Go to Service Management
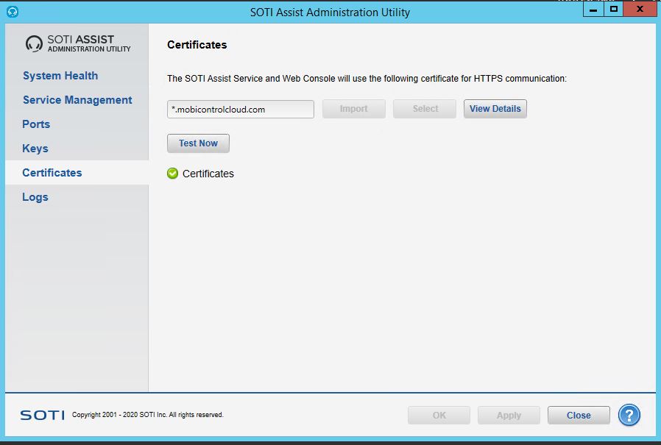This screenshot has height=445, width=661. pos(77,100)
